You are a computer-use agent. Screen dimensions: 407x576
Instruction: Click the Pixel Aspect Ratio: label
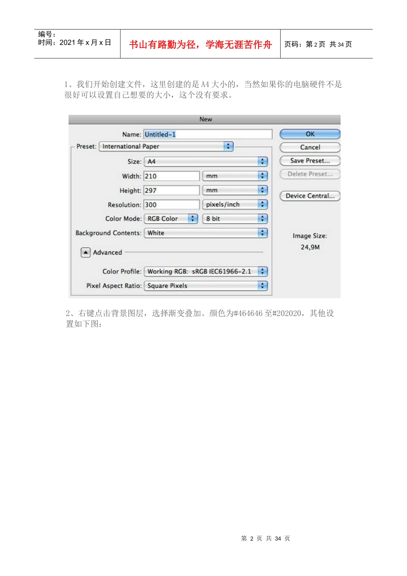tap(114, 286)
